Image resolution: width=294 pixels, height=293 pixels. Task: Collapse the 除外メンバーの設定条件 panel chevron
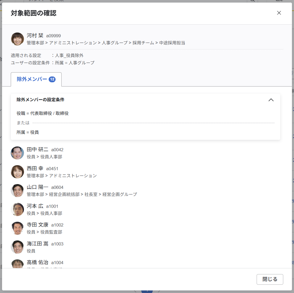271,100
